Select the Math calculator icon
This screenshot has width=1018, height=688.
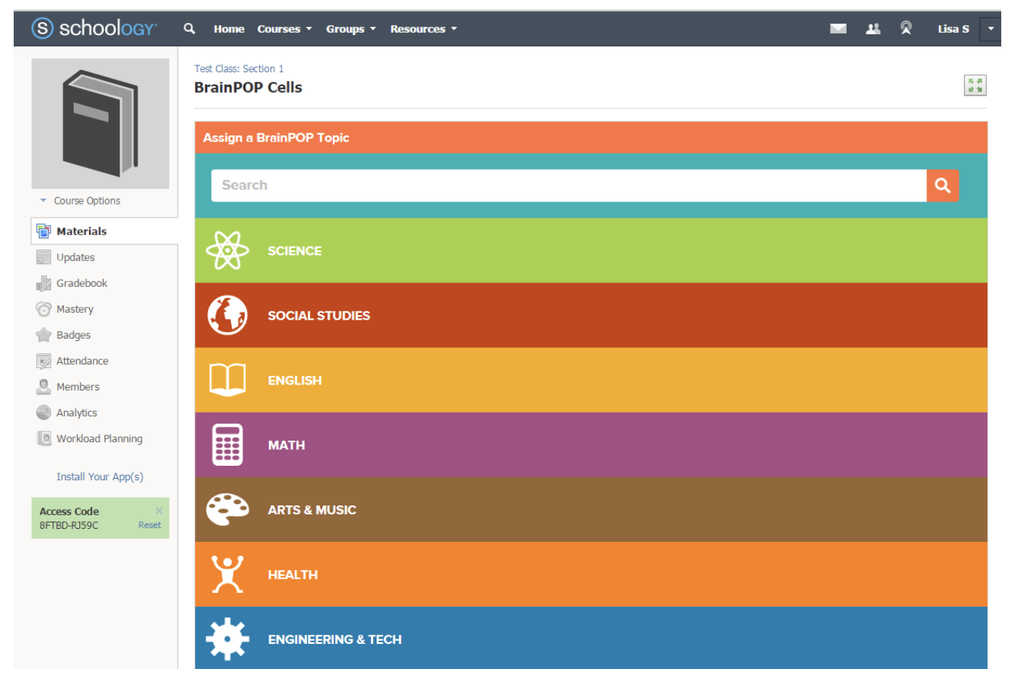227,445
